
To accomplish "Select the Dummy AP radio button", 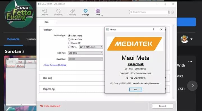I will [69, 43].
